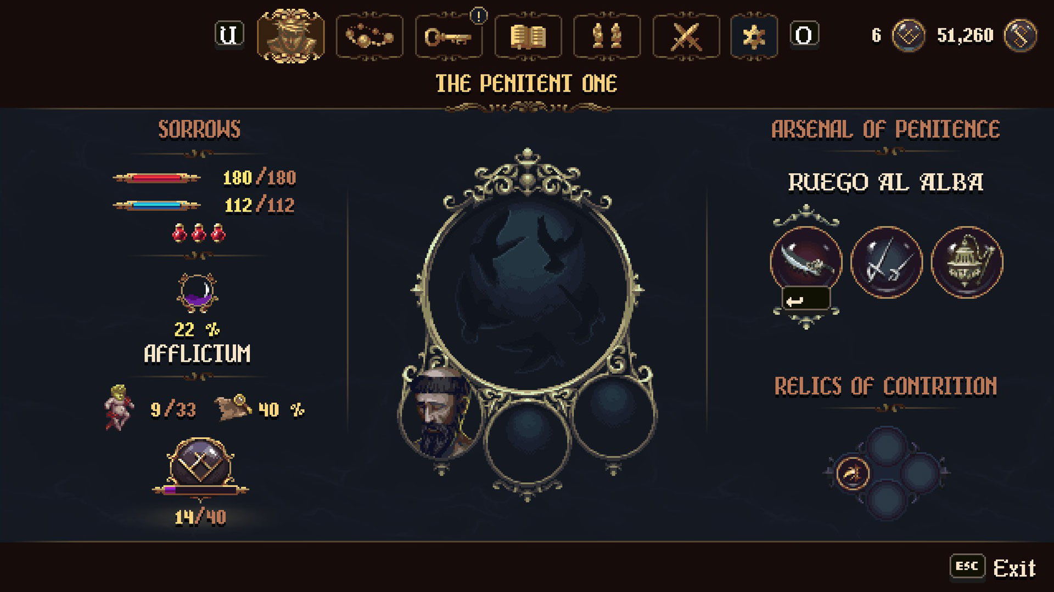Click the purple guilt orb icon
This screenshot has width=1054, height=592.
click(x=198, y=293)
